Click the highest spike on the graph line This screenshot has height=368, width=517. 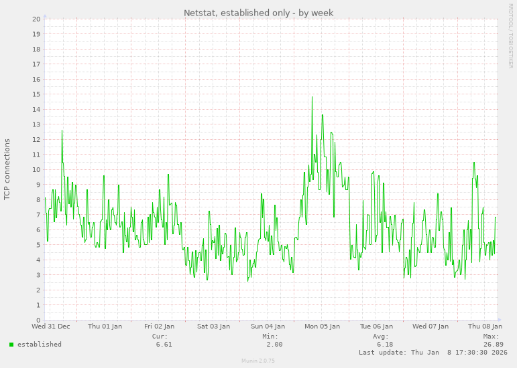coord(312,98)
